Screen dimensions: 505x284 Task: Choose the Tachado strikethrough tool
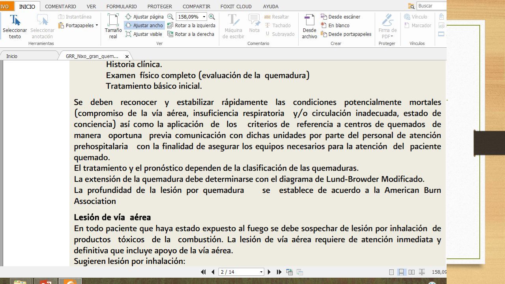point(277,26)
